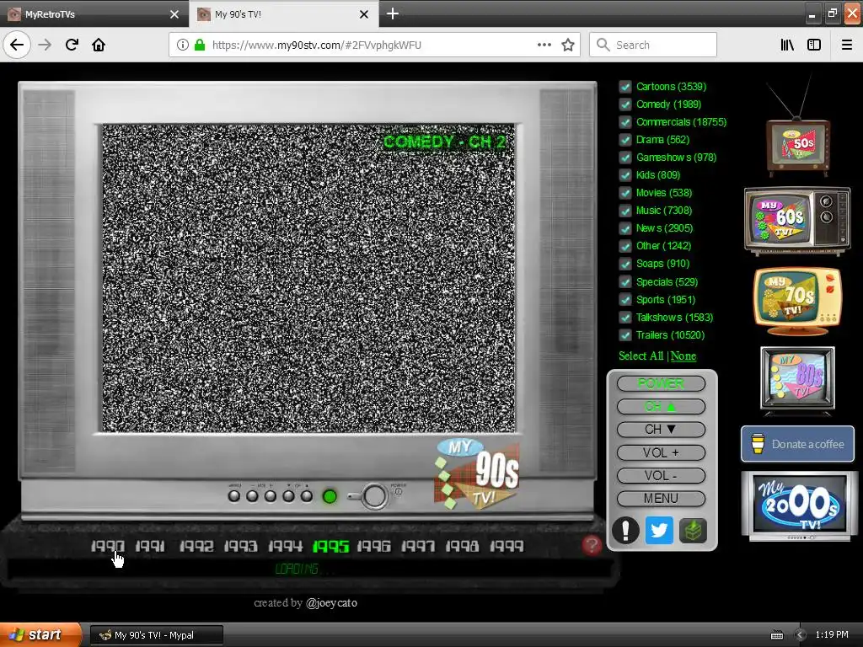
Task: Toggle the Specials (529) checkbox
Action: point(625,282)
